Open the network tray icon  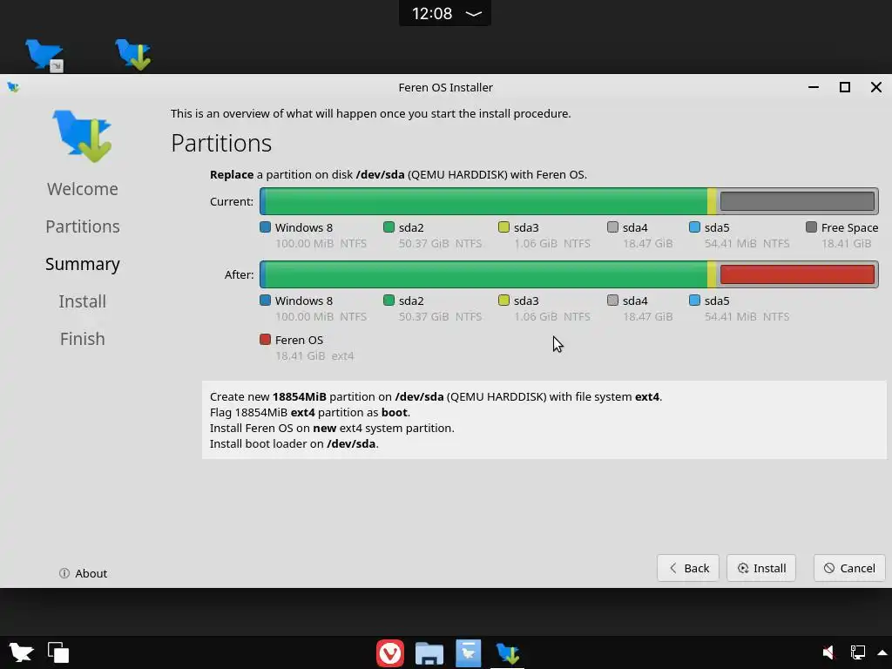[857, 652]
